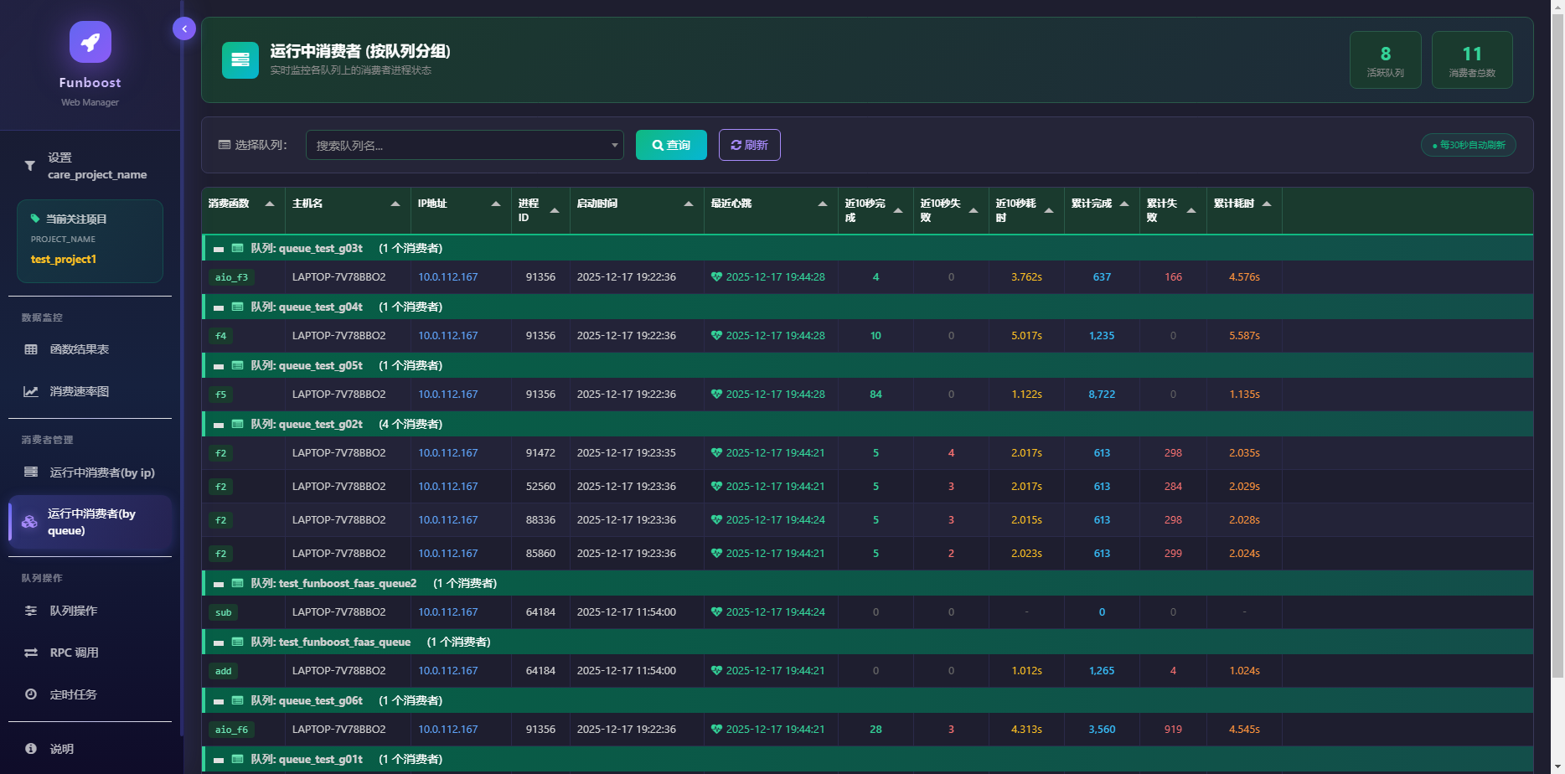Screen dimensions: 1565x774
Task: Collapse the test_funboost_faas_queue group
Action: (219, 642)
